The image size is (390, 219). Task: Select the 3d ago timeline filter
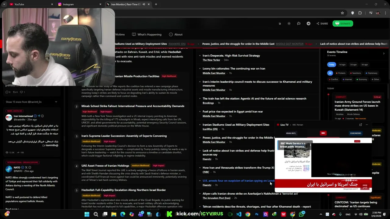tap(364, 64)
